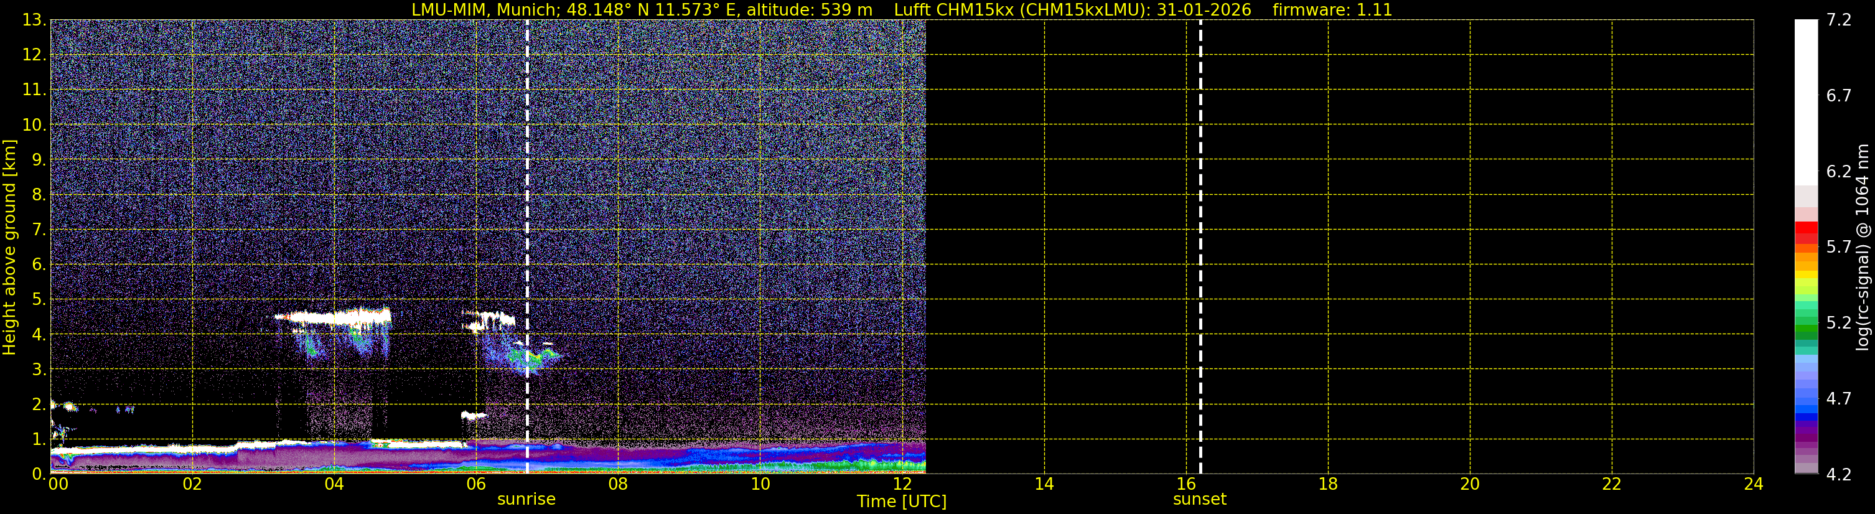Screen dimensions: 1875x514
Task: Click the colorbar value '4.7'
Action: pos(1839,398)
